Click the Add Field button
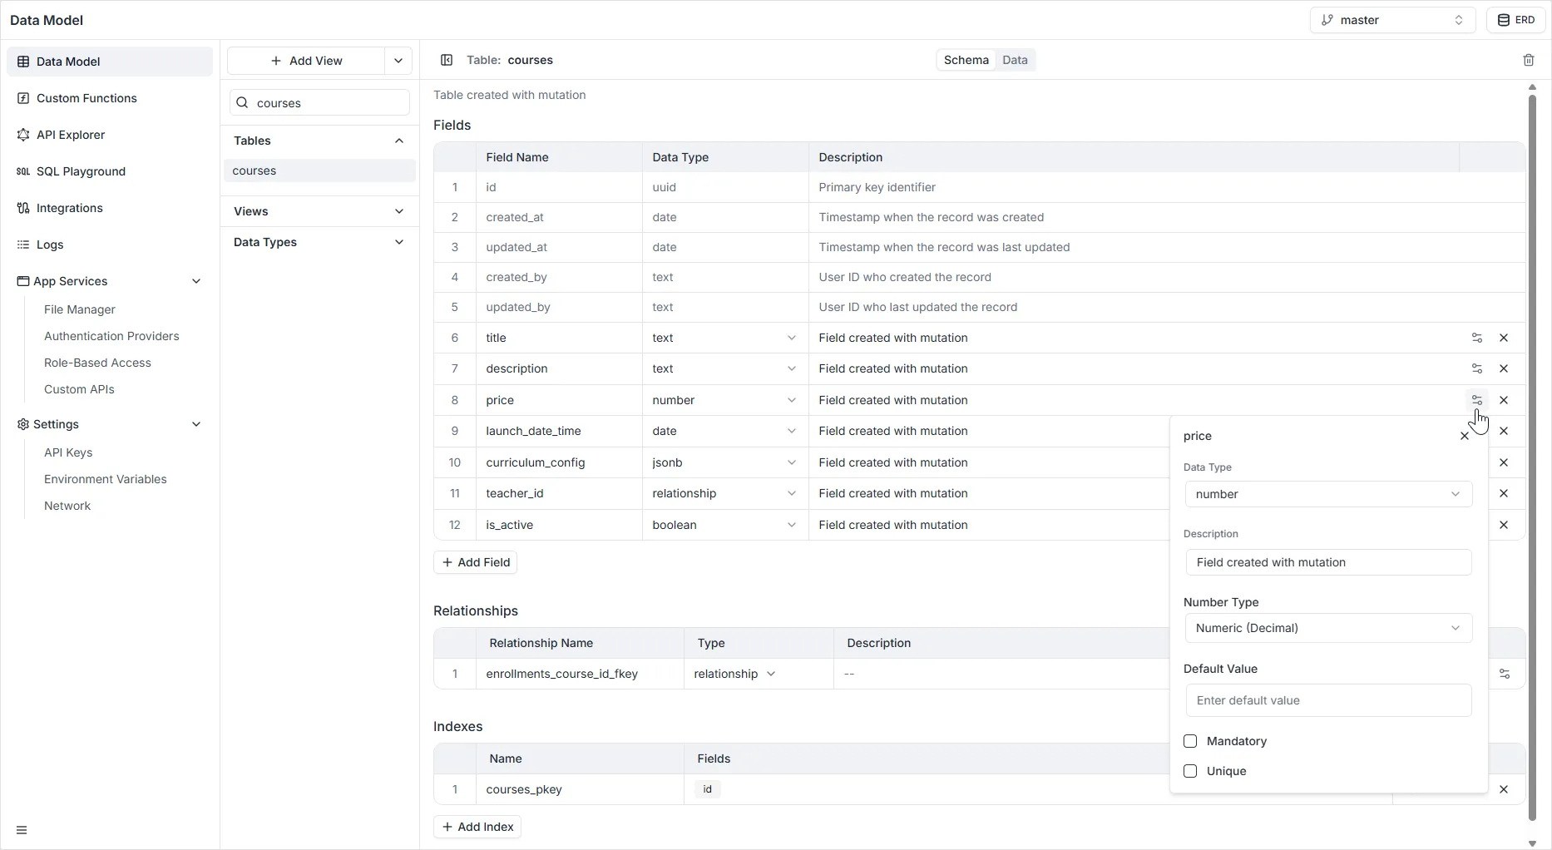 pos(476,562)
